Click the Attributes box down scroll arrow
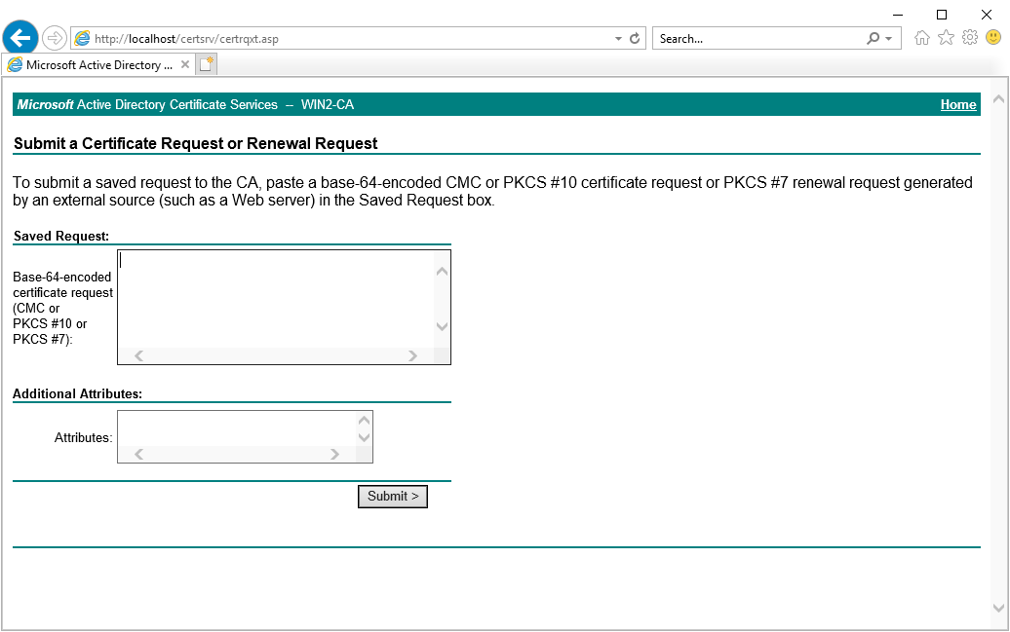 tap(364, 437)
